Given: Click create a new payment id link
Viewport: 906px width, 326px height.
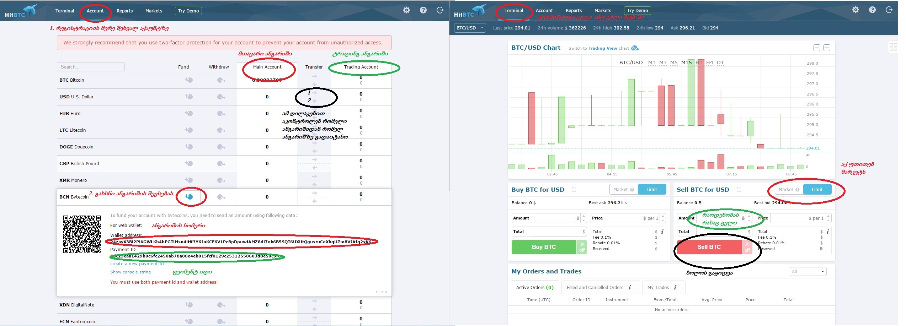Looking at the screenshot, I should 137,264.
